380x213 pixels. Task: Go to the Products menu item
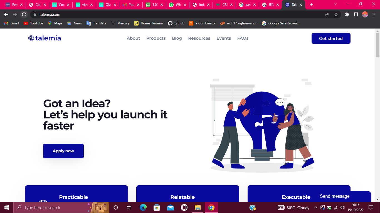click(x=156, y=38)
